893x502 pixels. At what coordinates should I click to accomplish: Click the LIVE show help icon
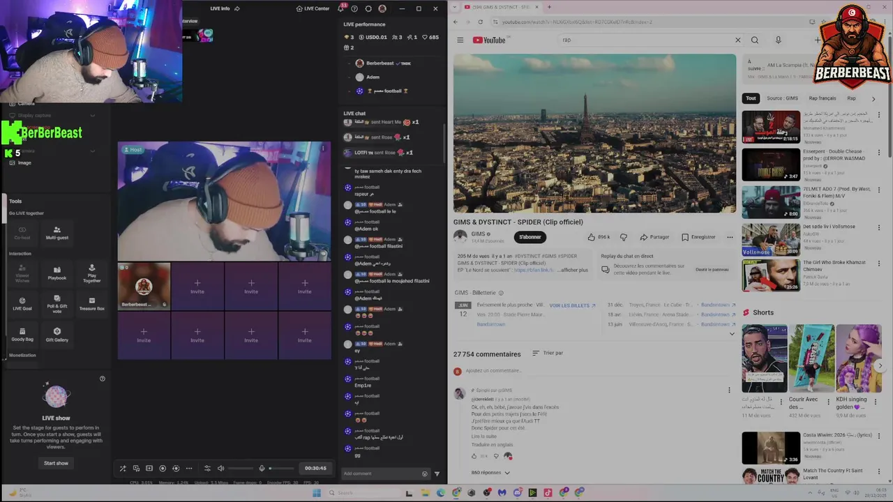pyautogui.click(x=103, y=379)
